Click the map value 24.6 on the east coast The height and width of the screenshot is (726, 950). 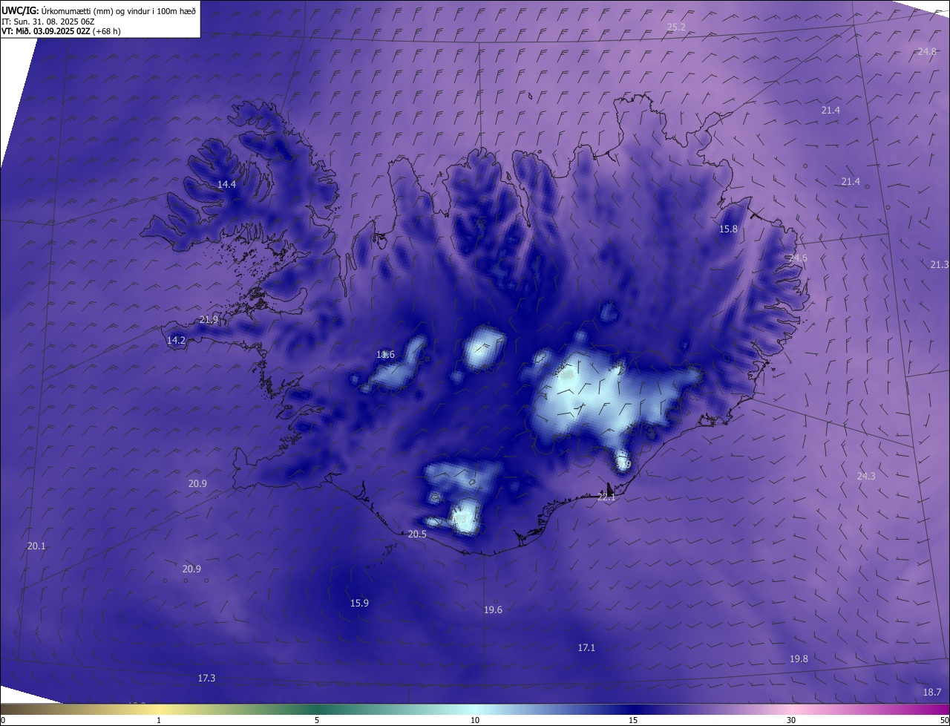pyautogui.click(x=798, y=258)
